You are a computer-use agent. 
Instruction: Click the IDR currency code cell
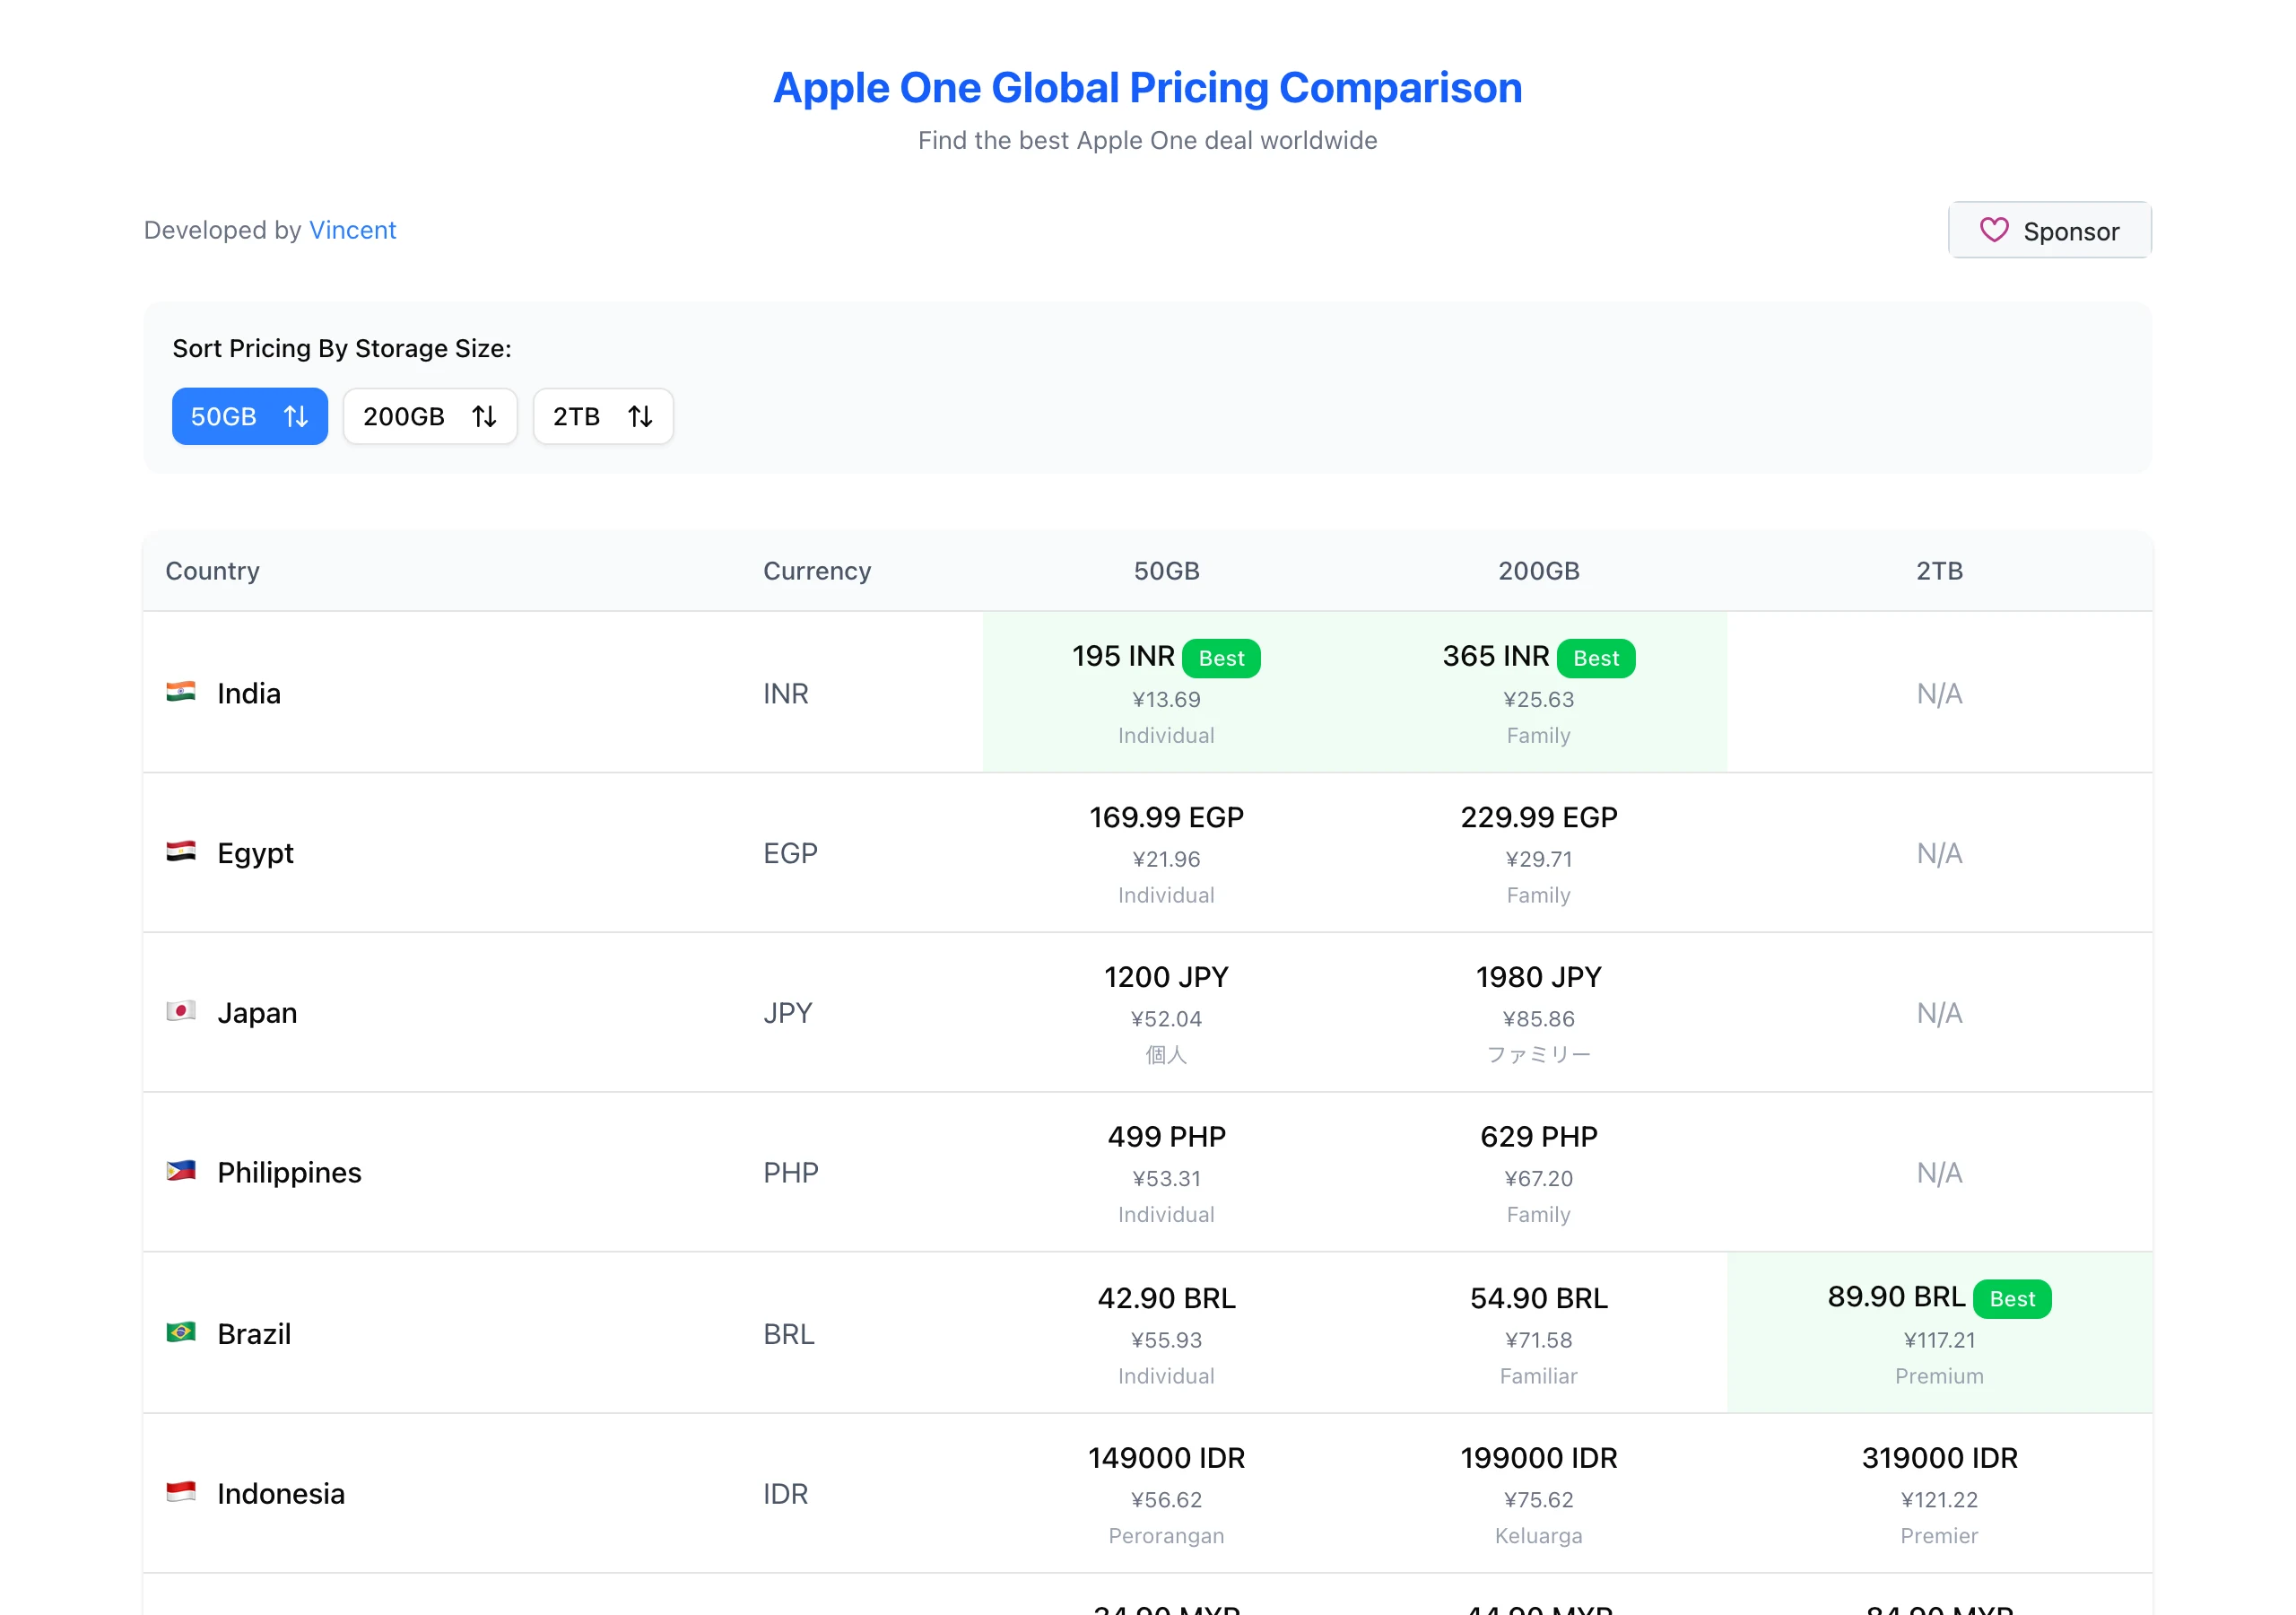785,1494
